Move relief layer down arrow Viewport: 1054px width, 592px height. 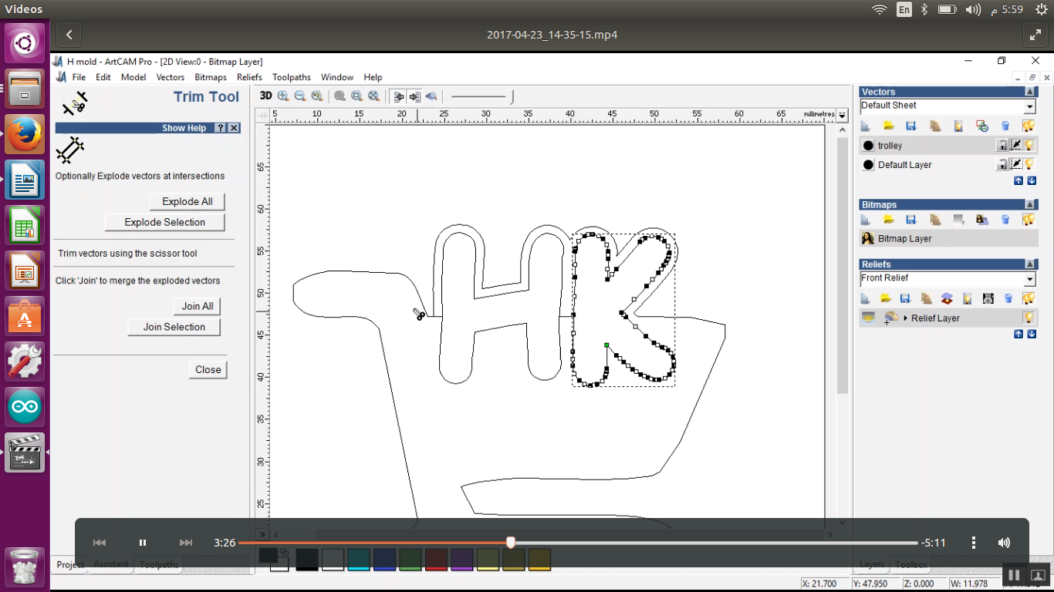pos(1032,335)
